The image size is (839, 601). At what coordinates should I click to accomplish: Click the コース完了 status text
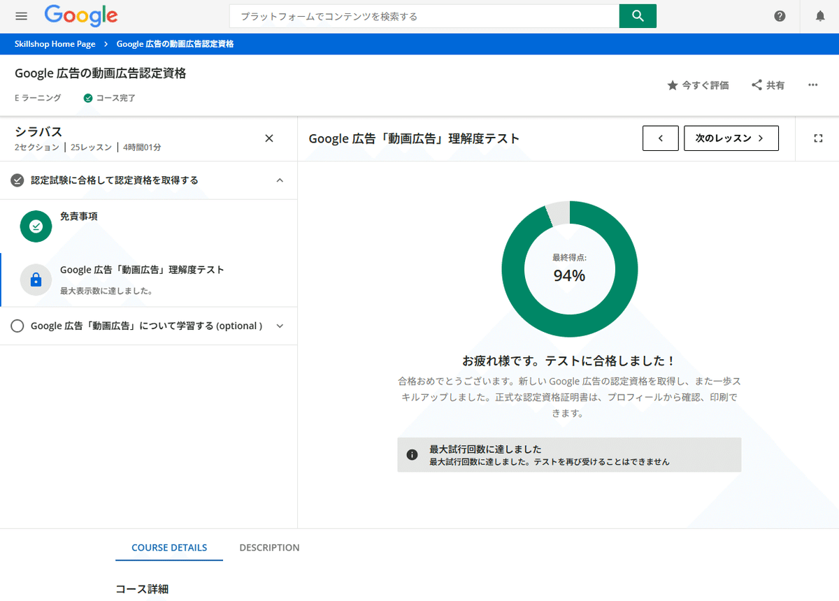coord(116,99)
